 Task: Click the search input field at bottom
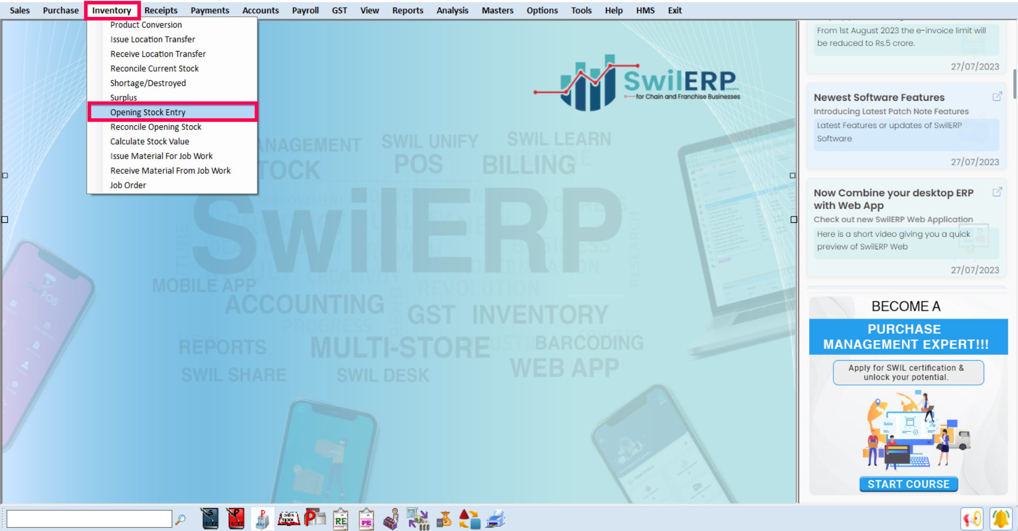coord(89,519)
